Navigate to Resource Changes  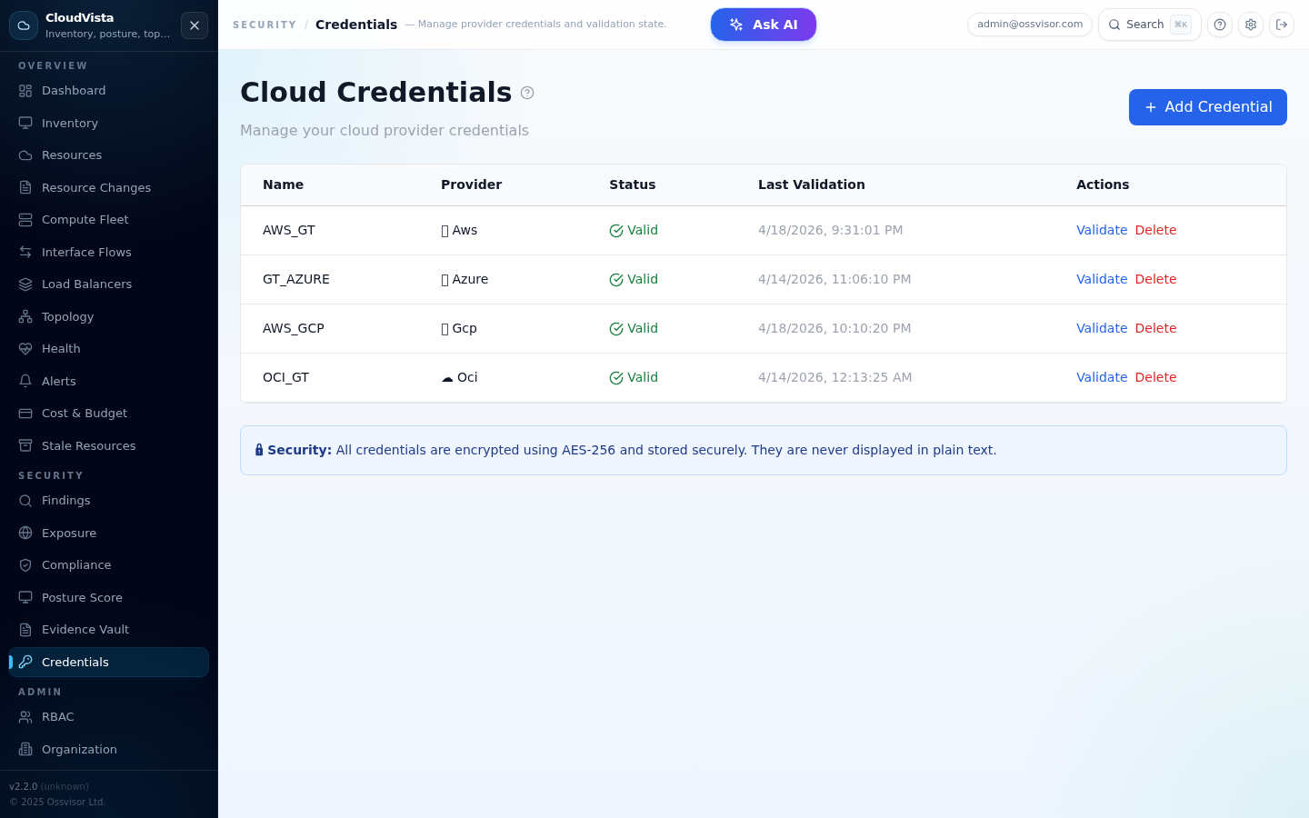[109, 187]
